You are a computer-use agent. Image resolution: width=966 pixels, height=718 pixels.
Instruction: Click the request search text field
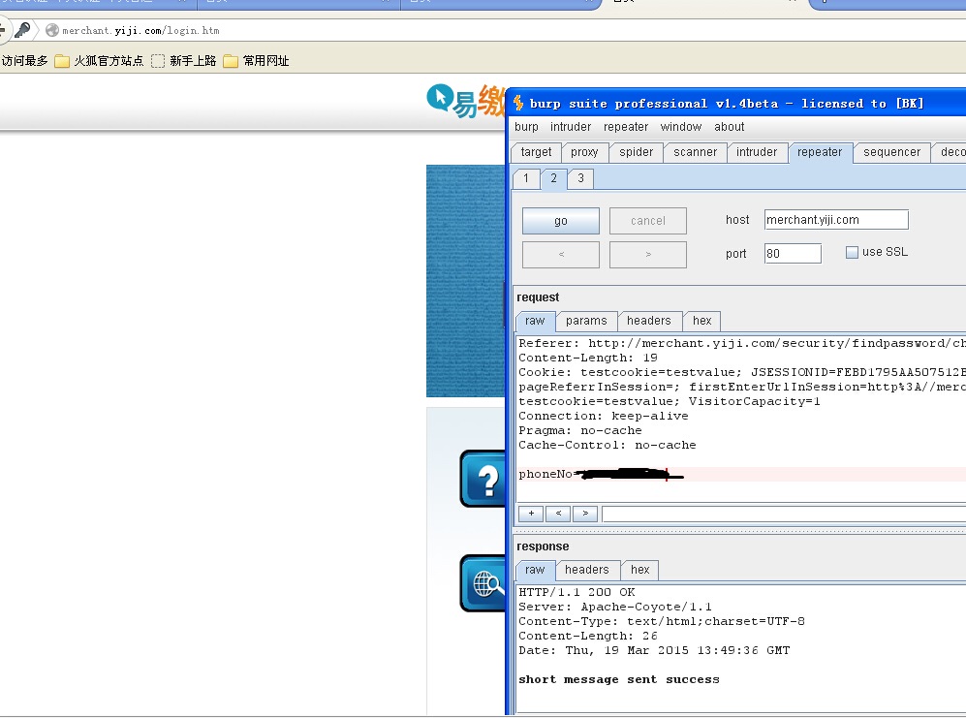click(x=784, y=514)
